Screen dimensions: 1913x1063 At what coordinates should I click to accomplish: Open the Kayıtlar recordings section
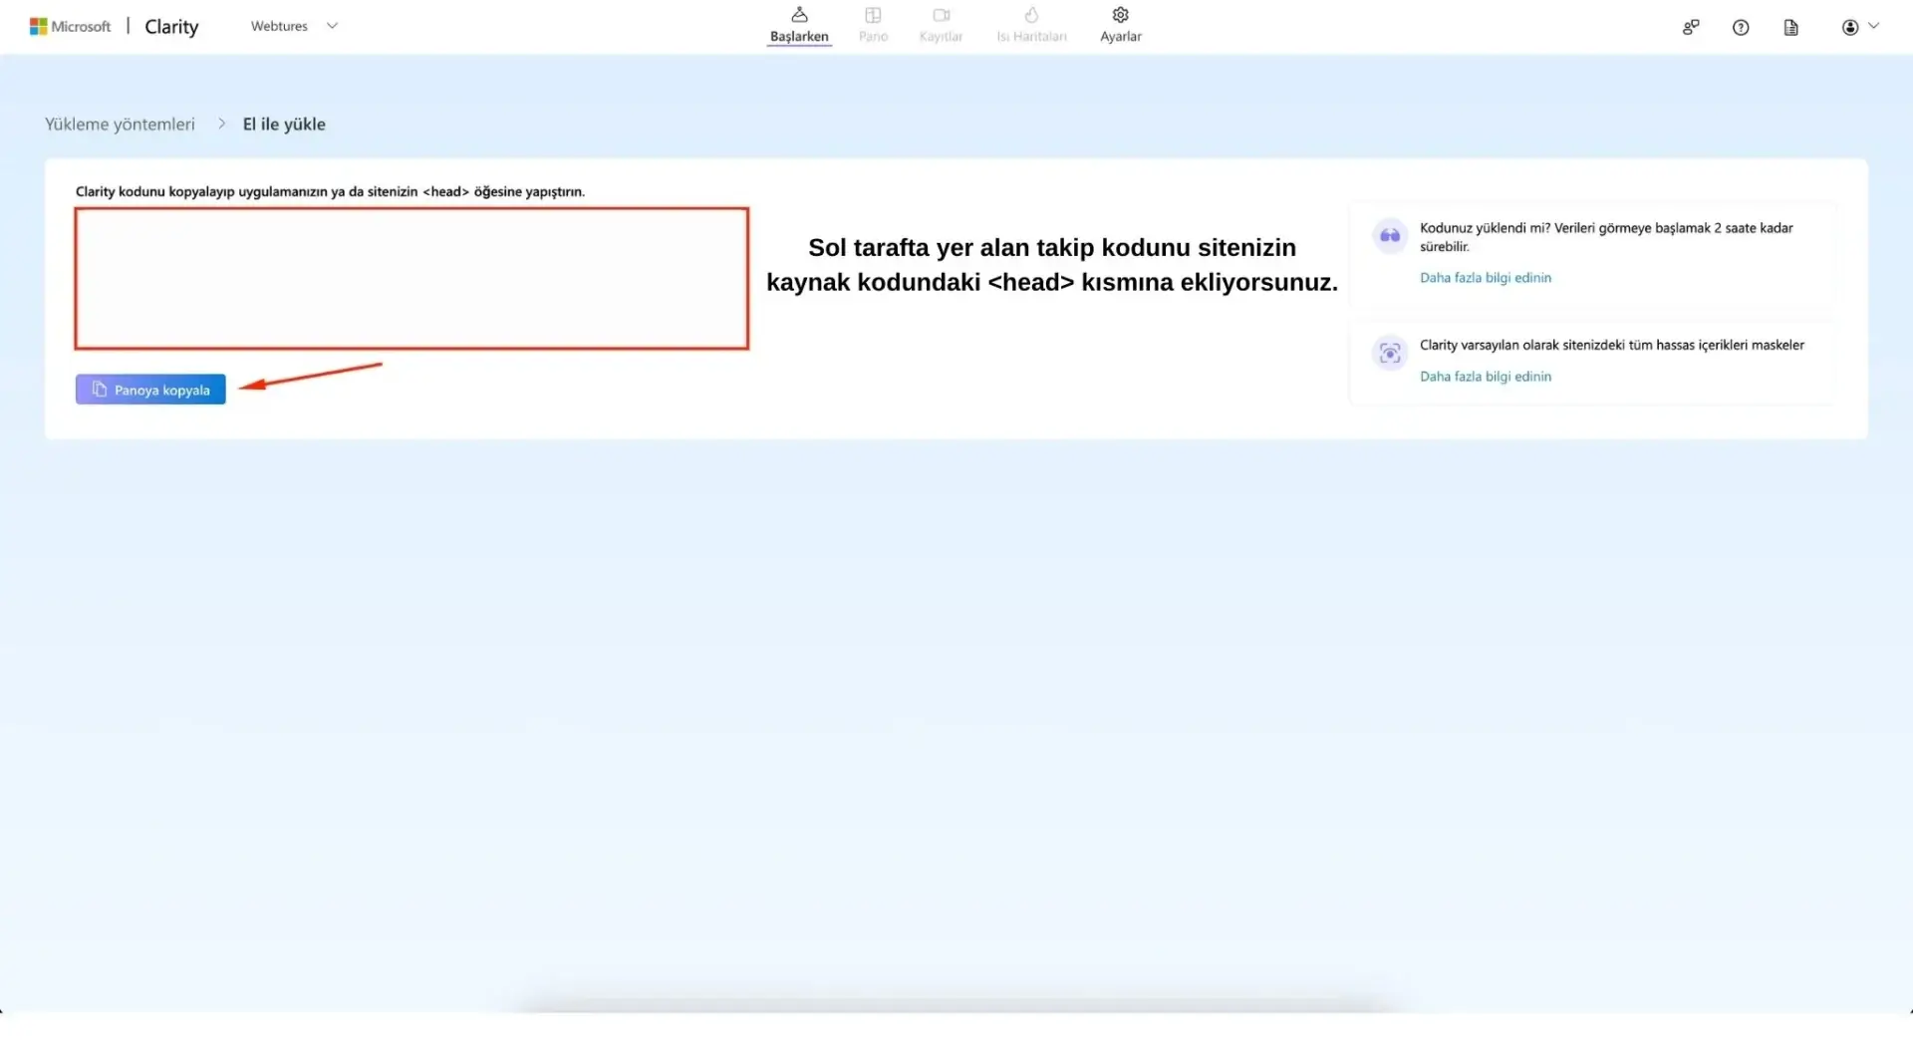[x=941, y=24]
